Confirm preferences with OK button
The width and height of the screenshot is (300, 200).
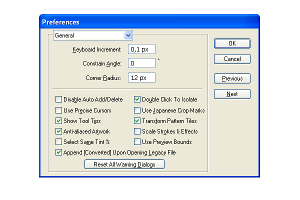coord(232,43)
